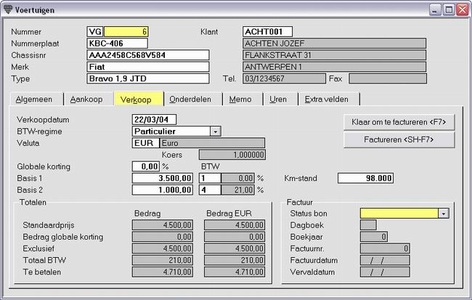Click the Dagboek field
Image resolution: width=472 pixels, height=300 pixels.
click(368, 225)
